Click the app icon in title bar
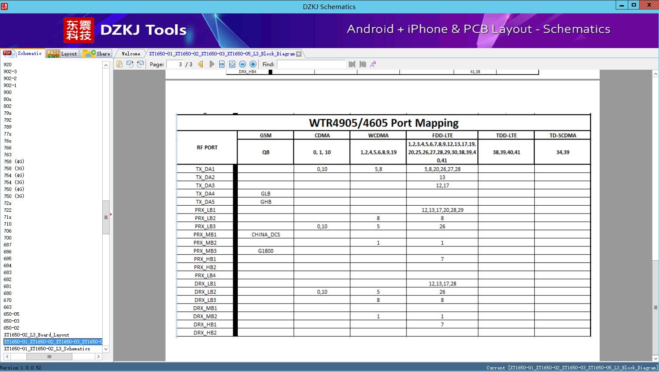This screenshot has height=372, width=659. tap(4, 6)
